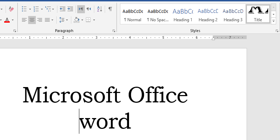280x140 pixels.
Task: Click the Multilevel List button
Action: click(x=48, y=9)
